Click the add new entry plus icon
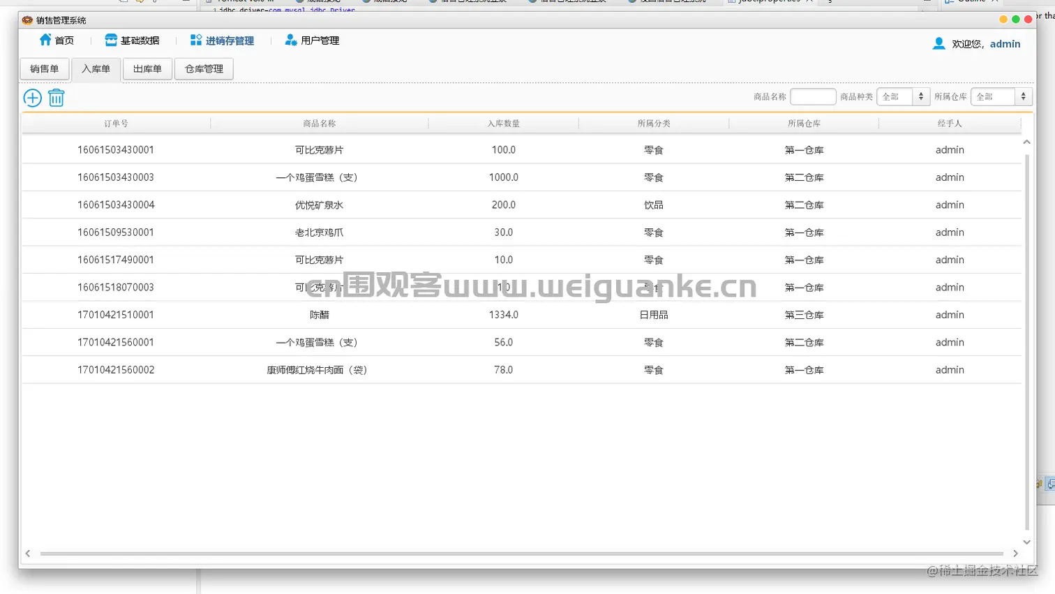 coord(32,98)
